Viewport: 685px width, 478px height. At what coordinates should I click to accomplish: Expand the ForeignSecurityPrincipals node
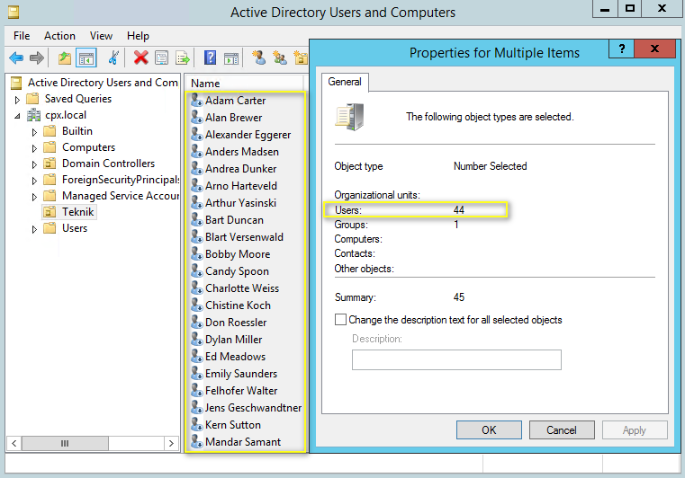pos(34,181)
